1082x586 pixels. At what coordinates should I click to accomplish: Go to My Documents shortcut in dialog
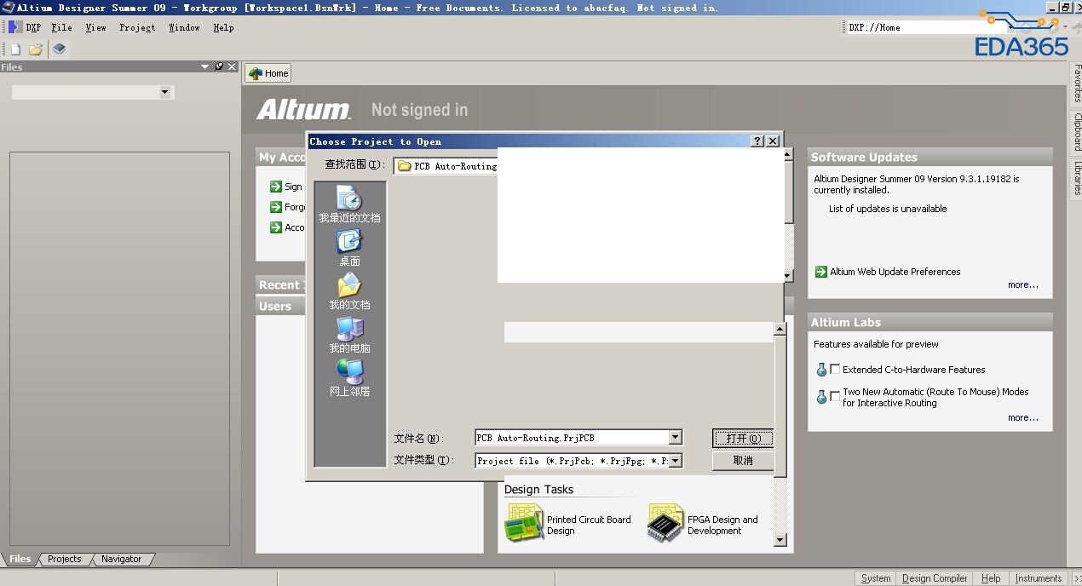349,291
